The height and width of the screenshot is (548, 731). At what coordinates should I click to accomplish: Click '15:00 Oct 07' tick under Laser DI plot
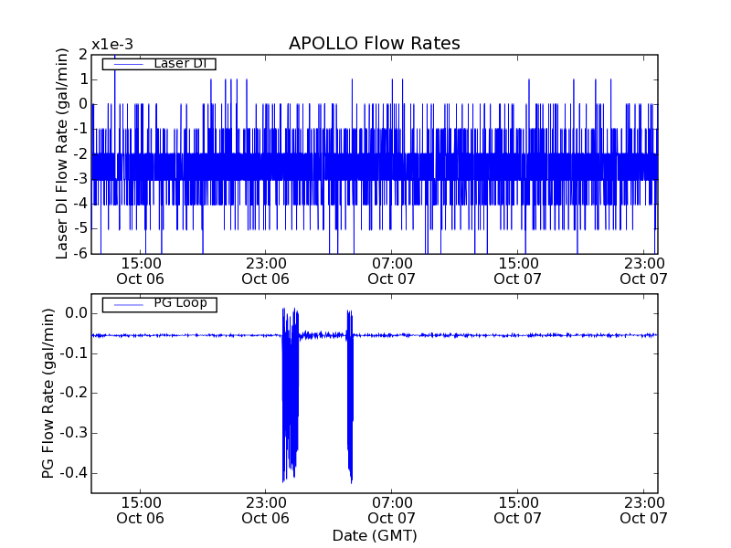pyautogui.click(x=517, y=271)
